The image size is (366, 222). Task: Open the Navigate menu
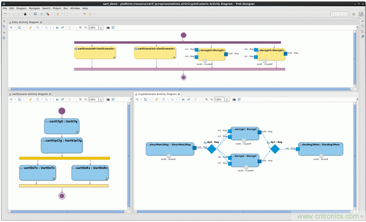click(x=34, y=8)
